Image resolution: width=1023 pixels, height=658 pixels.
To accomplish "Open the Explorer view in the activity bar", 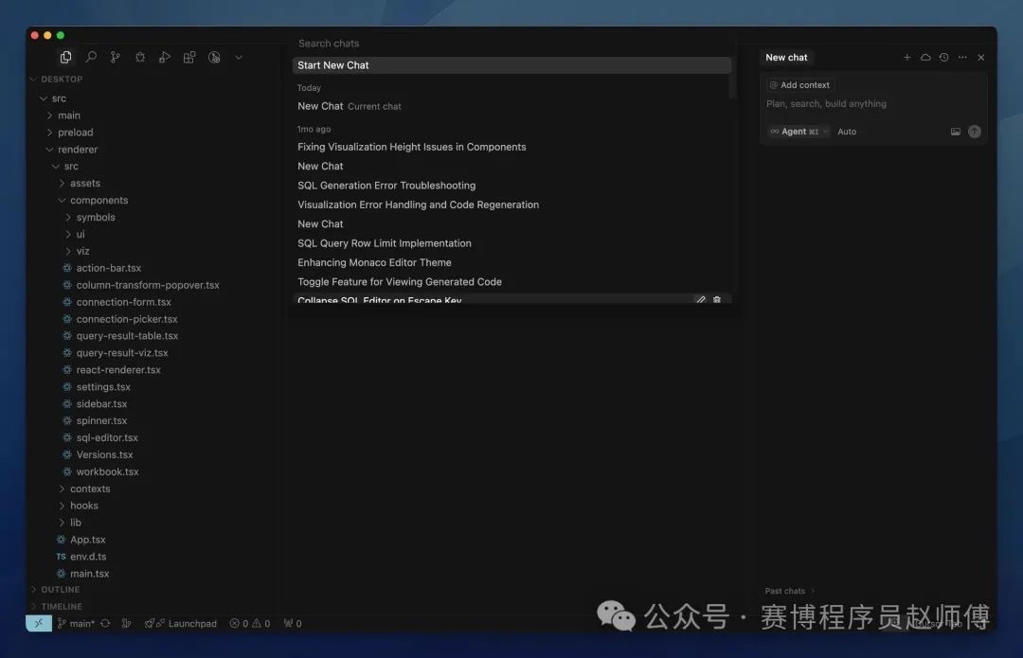I will [66, 58].
